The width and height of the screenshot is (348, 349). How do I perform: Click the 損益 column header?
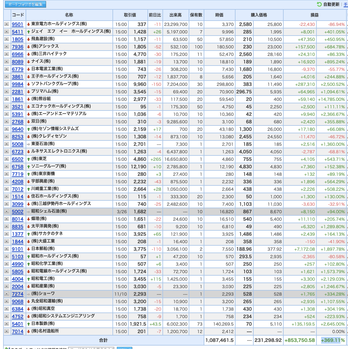(315, 15)
